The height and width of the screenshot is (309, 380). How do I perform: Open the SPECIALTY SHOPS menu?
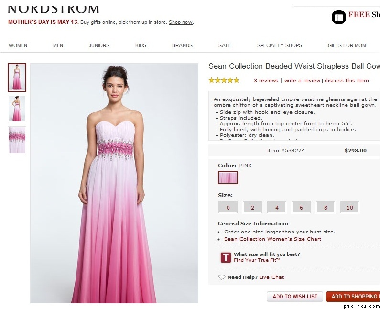point(280,45)
